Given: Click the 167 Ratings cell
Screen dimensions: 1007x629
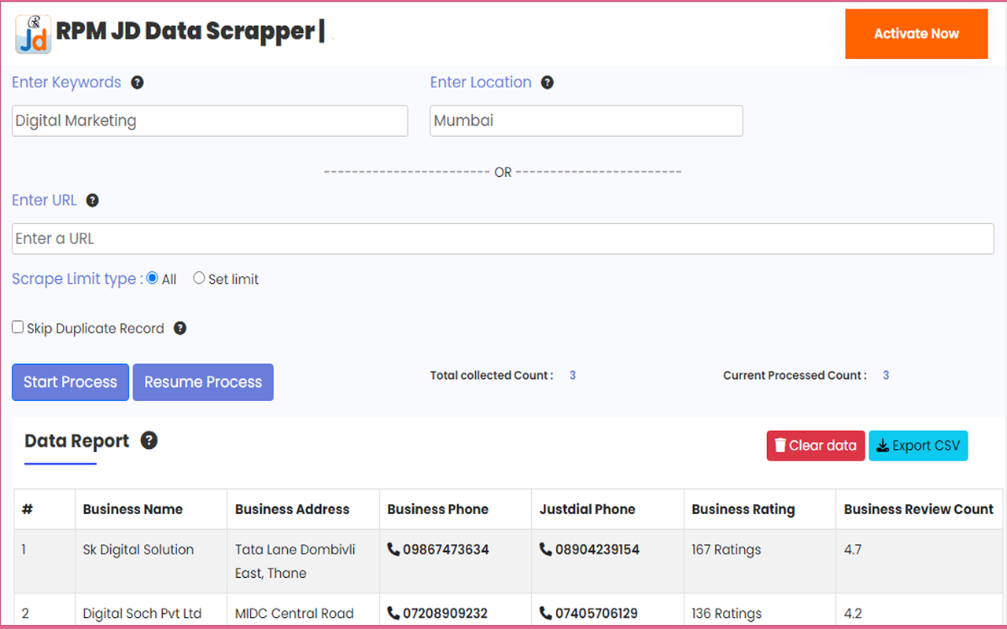Looking at the screenshot, I should pyautogui.click(x=760, y=561).
